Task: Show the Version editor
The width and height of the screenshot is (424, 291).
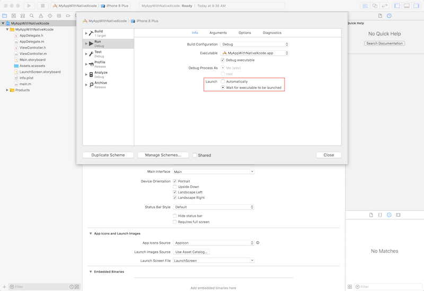Action: point(384,6)
